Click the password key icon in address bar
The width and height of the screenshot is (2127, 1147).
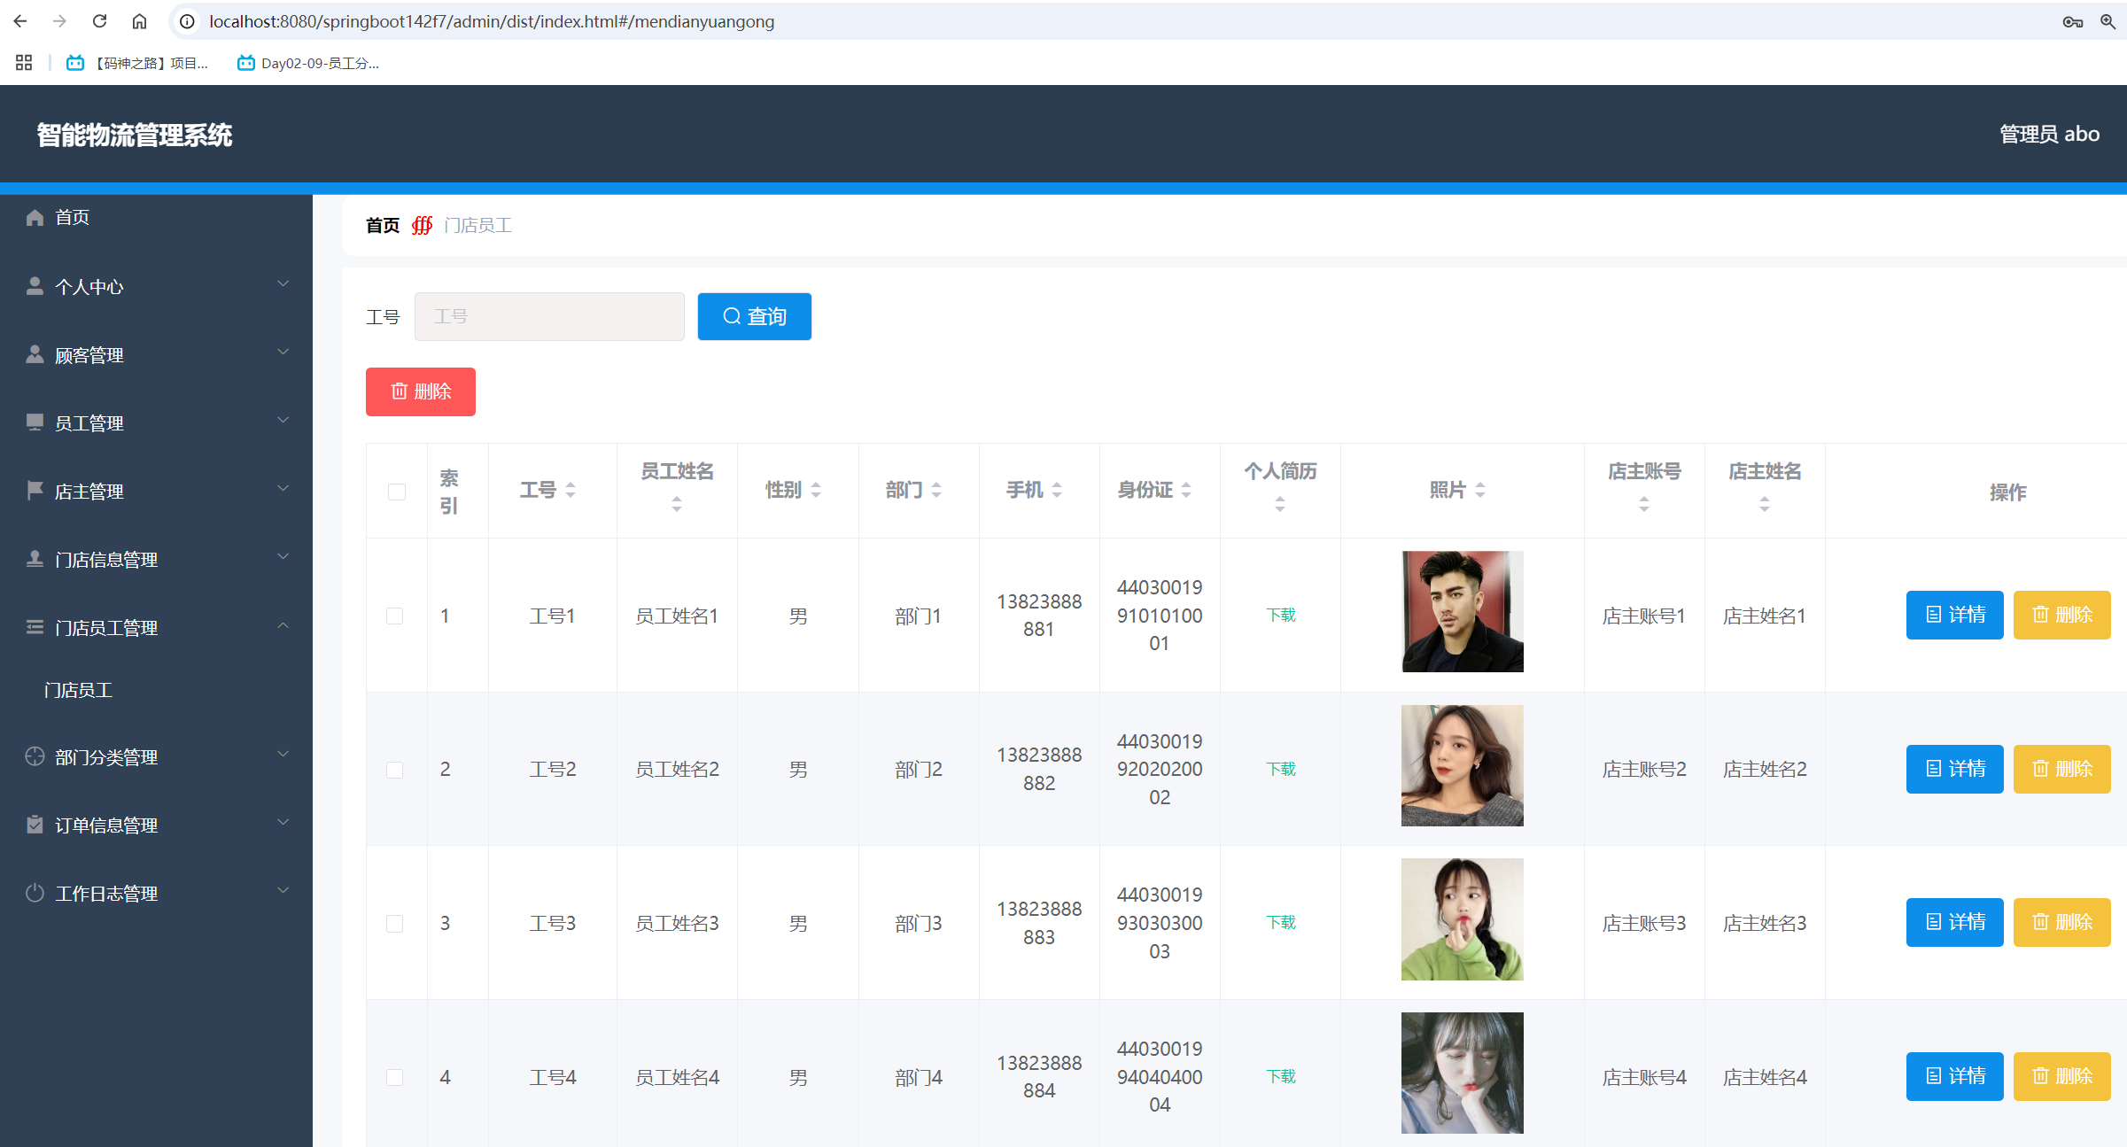point(2072,21)
